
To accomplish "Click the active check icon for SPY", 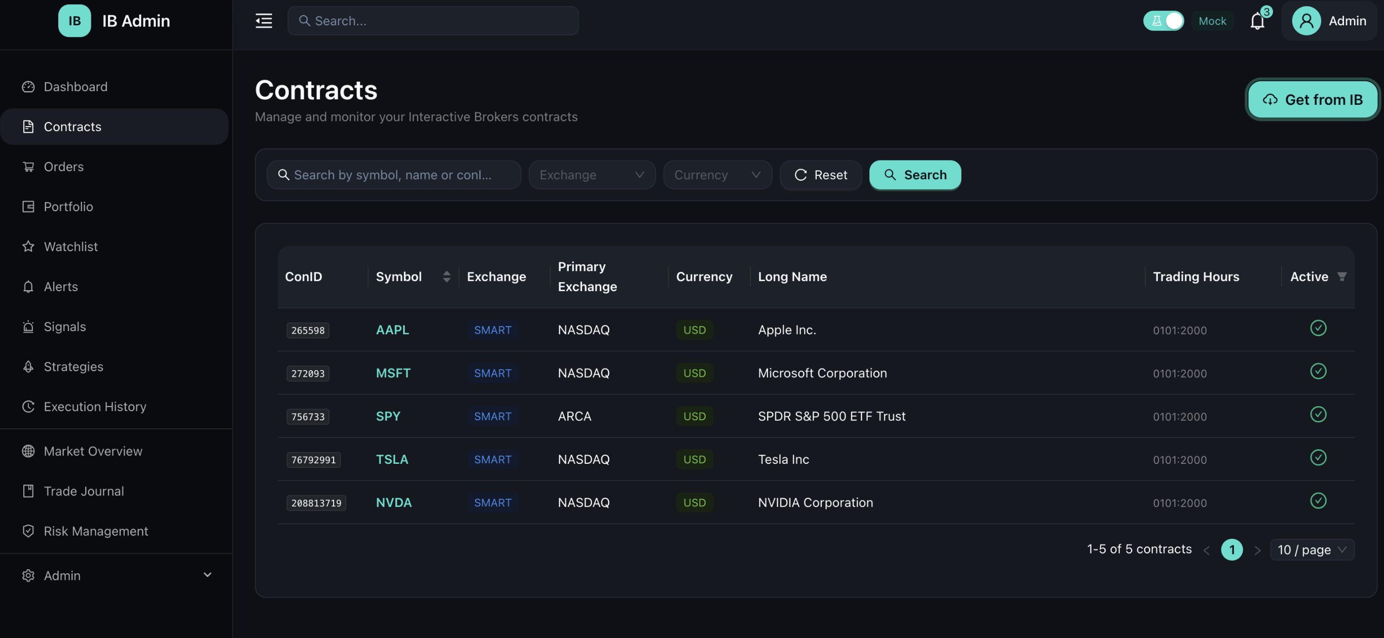I will (1318, 414).
